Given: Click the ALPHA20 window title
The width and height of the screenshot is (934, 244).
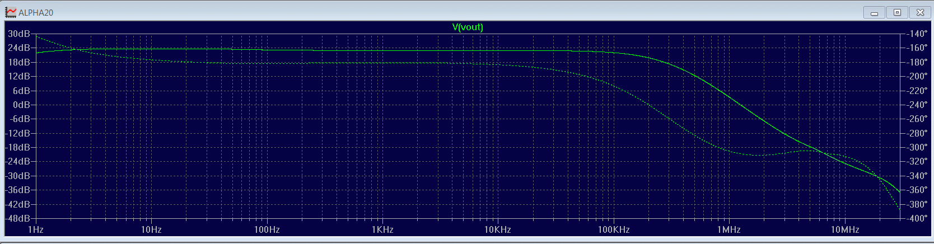Looking at the screenshot, I should [x=36, y=12].
